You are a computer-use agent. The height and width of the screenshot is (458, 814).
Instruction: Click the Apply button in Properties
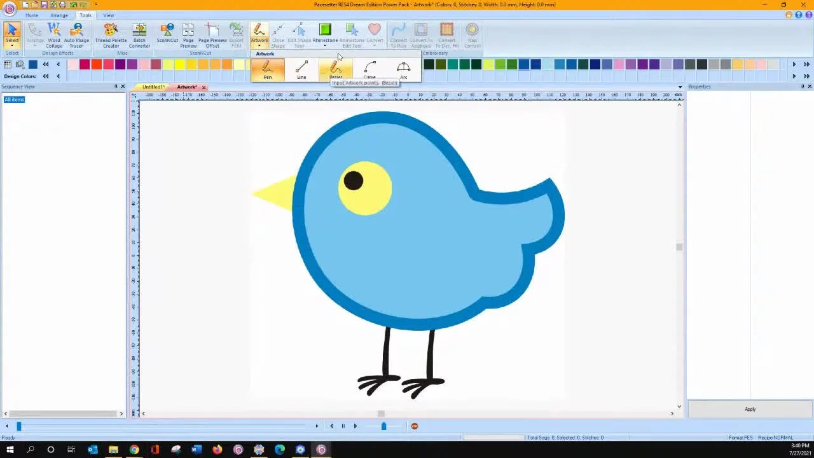(750, 410)
